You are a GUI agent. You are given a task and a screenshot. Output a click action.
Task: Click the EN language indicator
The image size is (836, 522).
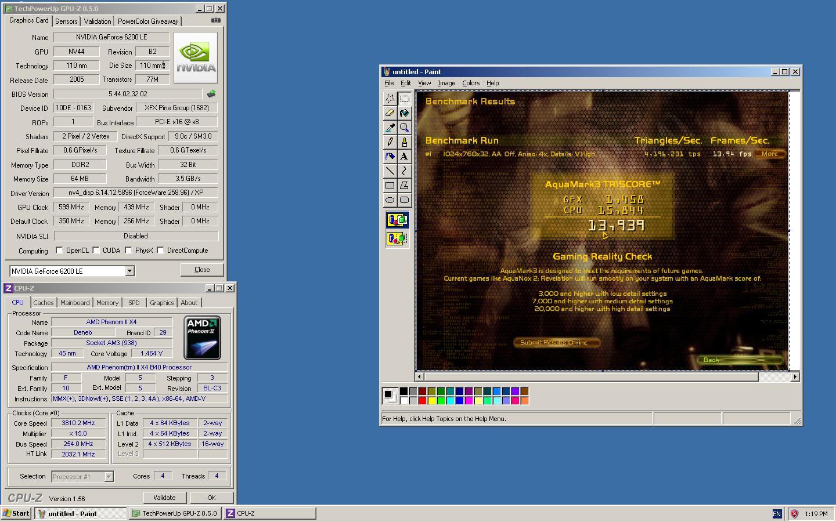pos(777,514)
